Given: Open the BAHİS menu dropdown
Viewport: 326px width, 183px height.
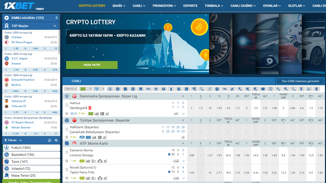Looking at the screenshot, I should tap(119, 6).
